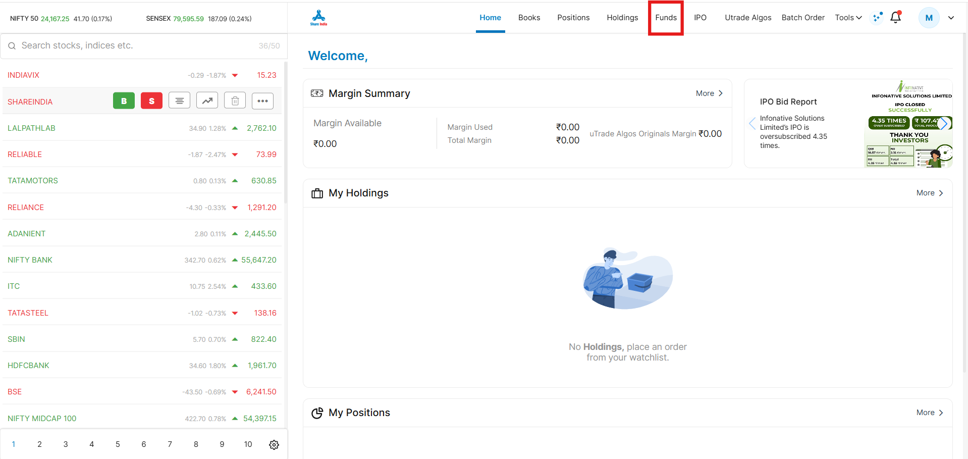Delete SHAREINDIA from the watchlist
The height and width of the screenshot is (459, 968).
pos(235,101)
